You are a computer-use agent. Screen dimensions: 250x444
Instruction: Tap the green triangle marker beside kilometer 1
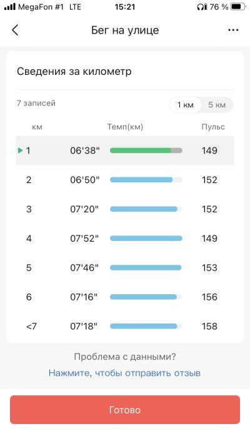click(x=20, y=150)
